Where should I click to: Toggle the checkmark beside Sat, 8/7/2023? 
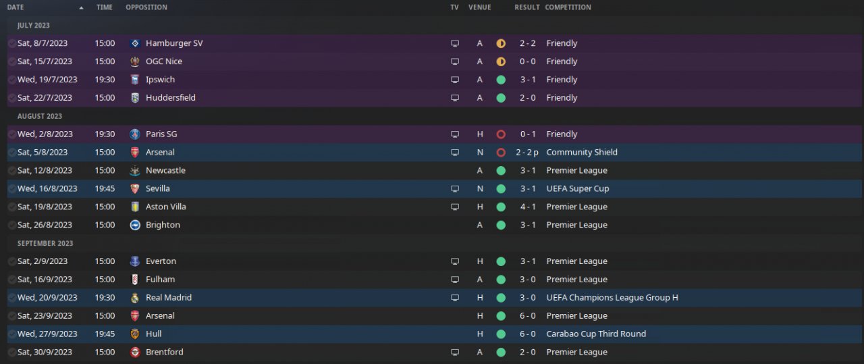[x=11, y=43]
